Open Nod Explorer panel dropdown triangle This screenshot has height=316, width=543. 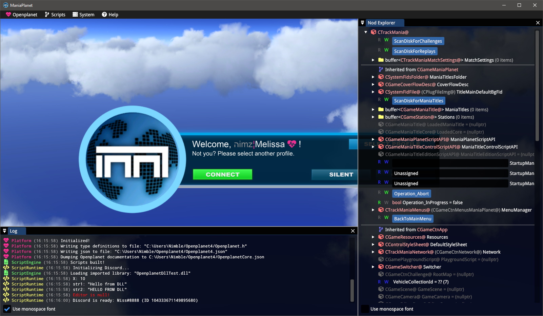tap(362, 23)
